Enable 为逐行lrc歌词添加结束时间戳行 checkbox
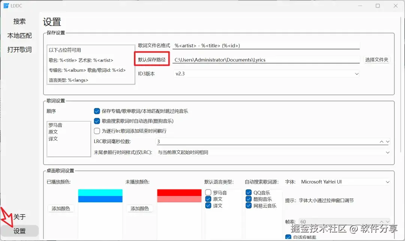This screenshot has height=241, width=405. tap(97, 131)
